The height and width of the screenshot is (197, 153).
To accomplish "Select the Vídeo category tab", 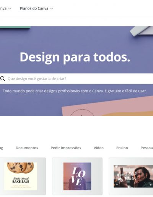I will click(99, 148).
